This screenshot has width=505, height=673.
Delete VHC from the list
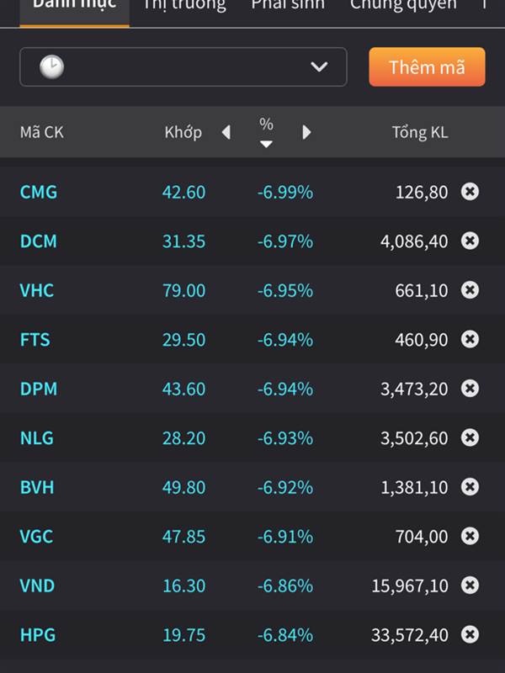pyautogui.click(x=470, y=290)
